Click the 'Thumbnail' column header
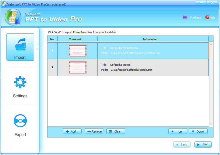 coord(77,39)
